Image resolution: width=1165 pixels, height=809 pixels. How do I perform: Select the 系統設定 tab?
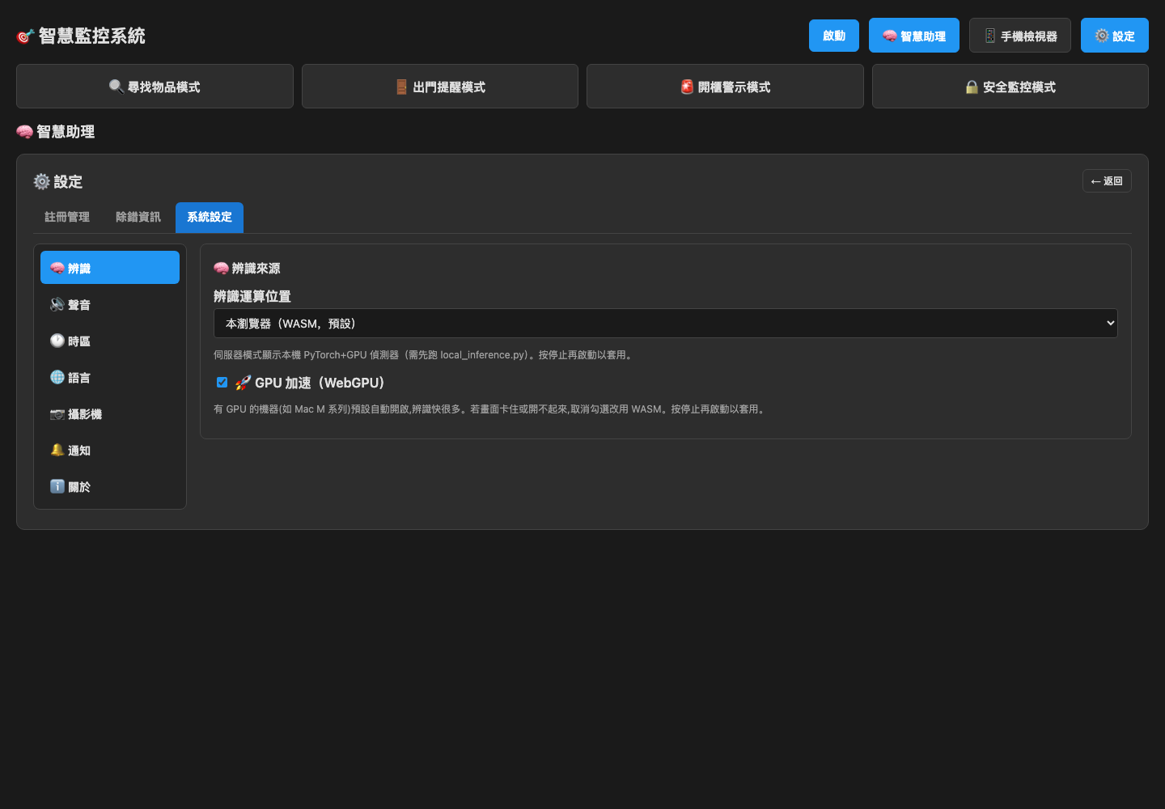[x=210, y=217]
